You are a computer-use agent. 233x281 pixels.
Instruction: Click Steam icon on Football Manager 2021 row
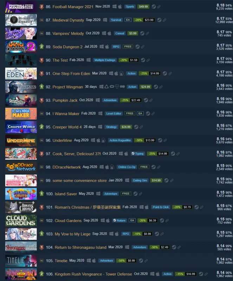pos(154,7)
